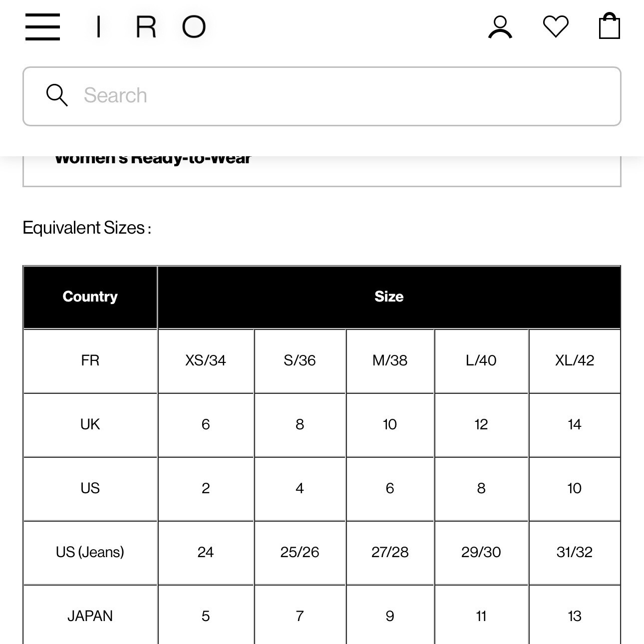Select the FR row label
This screenshot has height=644, width=644.
pos(90,361)
